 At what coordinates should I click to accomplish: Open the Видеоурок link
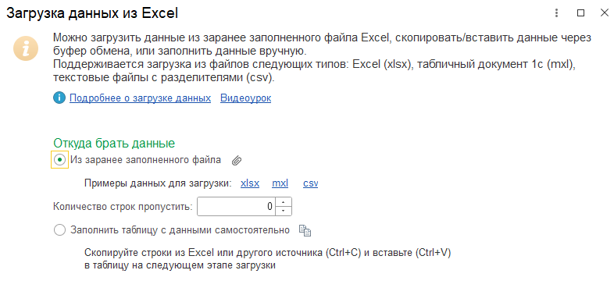(x=245, y=98)
